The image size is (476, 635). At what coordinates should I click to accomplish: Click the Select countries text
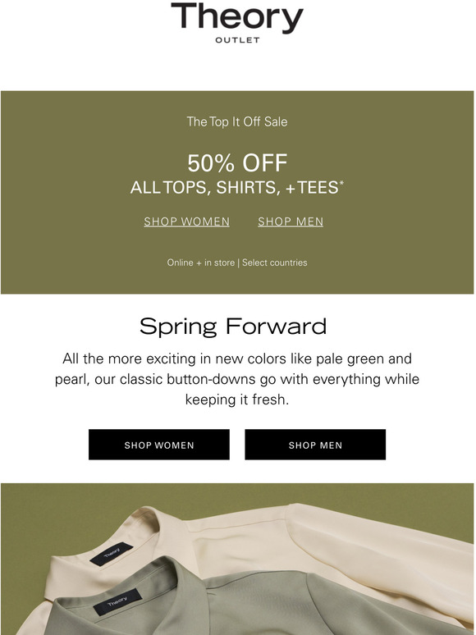point(275,263)
